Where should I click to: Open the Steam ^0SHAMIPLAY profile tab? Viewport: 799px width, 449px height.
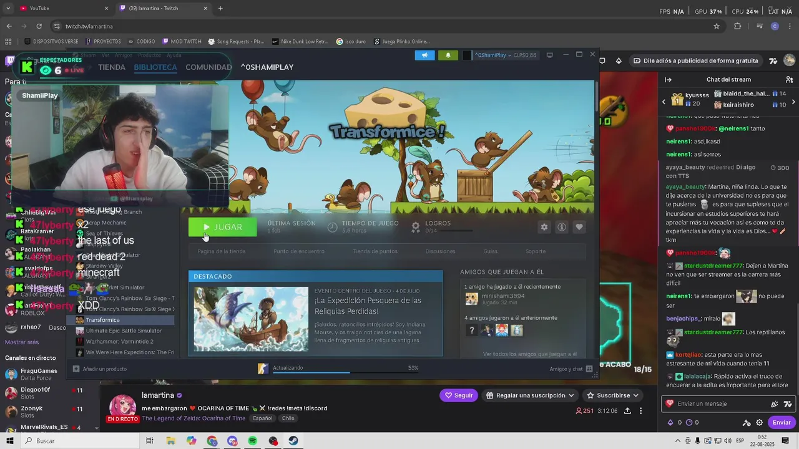pos(267,67)
